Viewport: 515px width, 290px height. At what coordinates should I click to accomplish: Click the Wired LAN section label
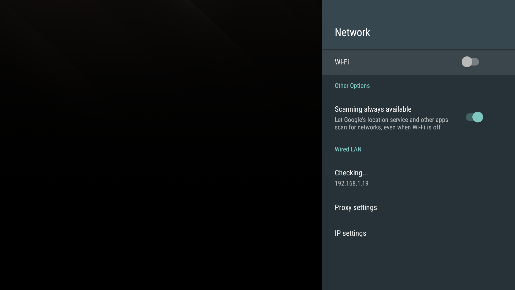coord(348,149)
